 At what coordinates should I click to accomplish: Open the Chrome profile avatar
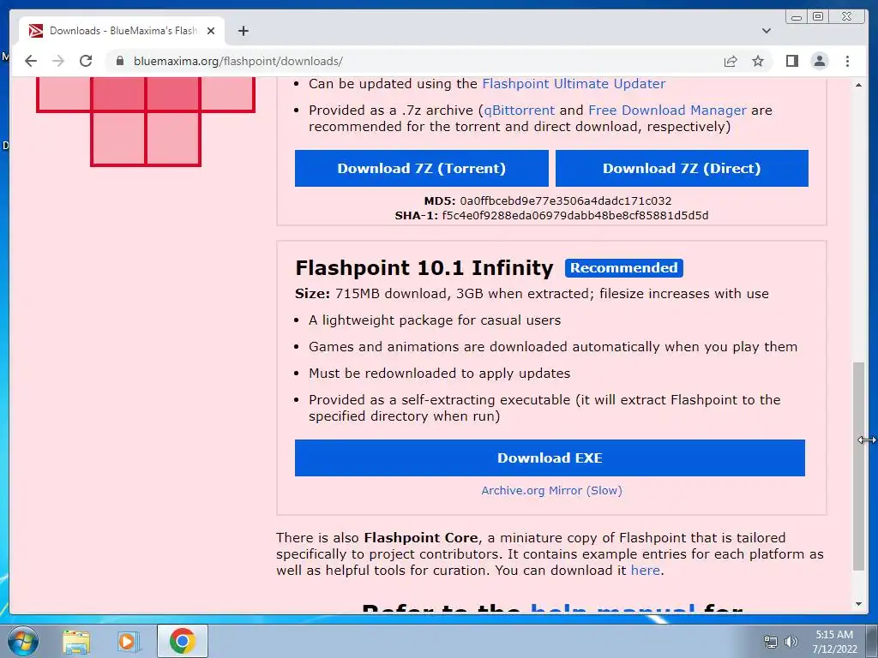pyautogui.click(x=820, y=61)
